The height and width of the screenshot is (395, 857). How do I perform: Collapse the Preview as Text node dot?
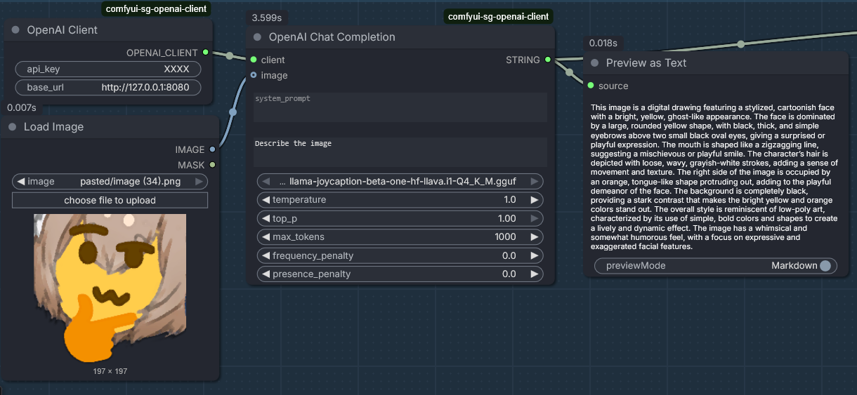[x=594, y=63]
